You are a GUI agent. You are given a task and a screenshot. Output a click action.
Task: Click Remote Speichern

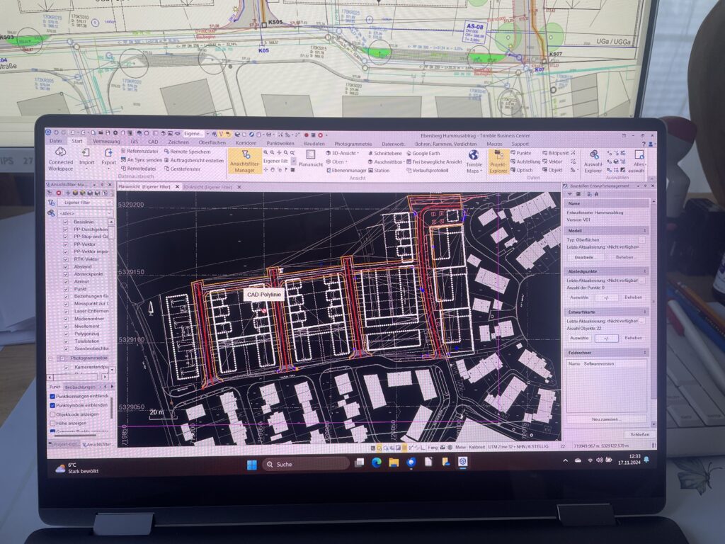point(187,152)
